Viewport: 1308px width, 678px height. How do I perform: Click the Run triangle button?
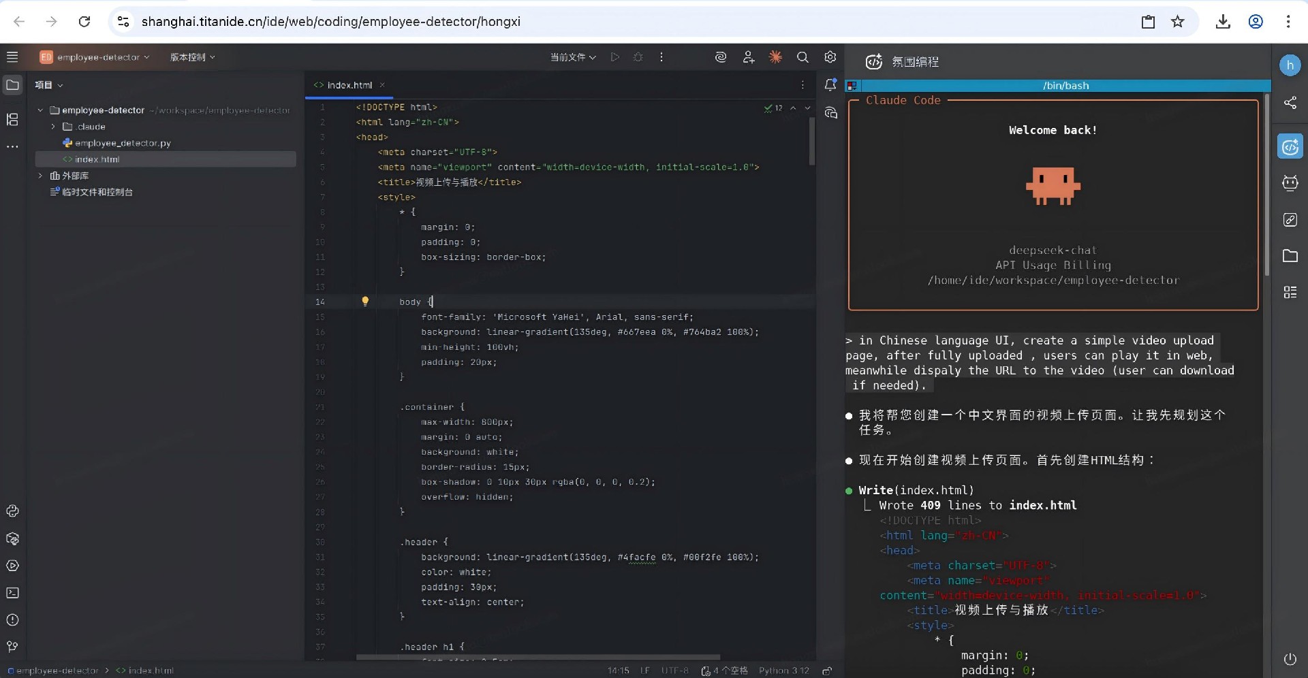[x=615, y=57]
